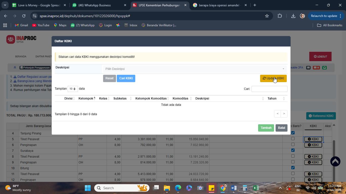
Task: Open File Explorer from the taskbar
Action: pyautogui.click(x=167, y=188)
